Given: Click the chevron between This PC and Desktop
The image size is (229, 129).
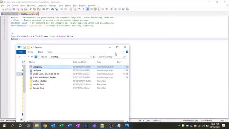Looking at the screenshot, I should point(49,57).
